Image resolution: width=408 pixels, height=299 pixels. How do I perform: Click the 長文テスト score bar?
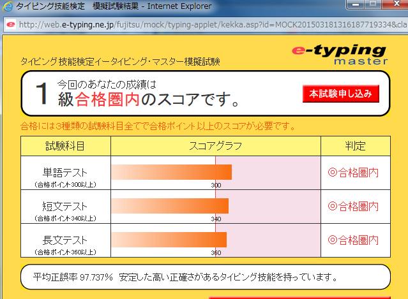click(x=169, y=240)
